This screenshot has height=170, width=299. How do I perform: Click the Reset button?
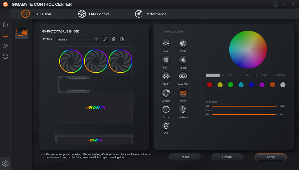coord(185,157)
